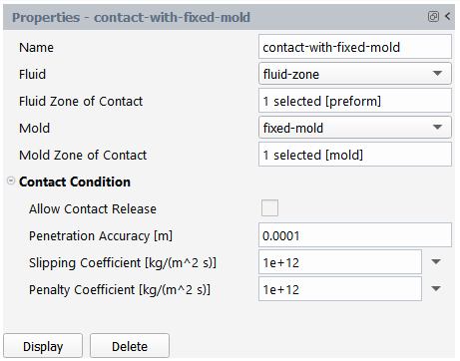
Task: Click the Contact Condition heading label
Action: (x=75, y=181)
